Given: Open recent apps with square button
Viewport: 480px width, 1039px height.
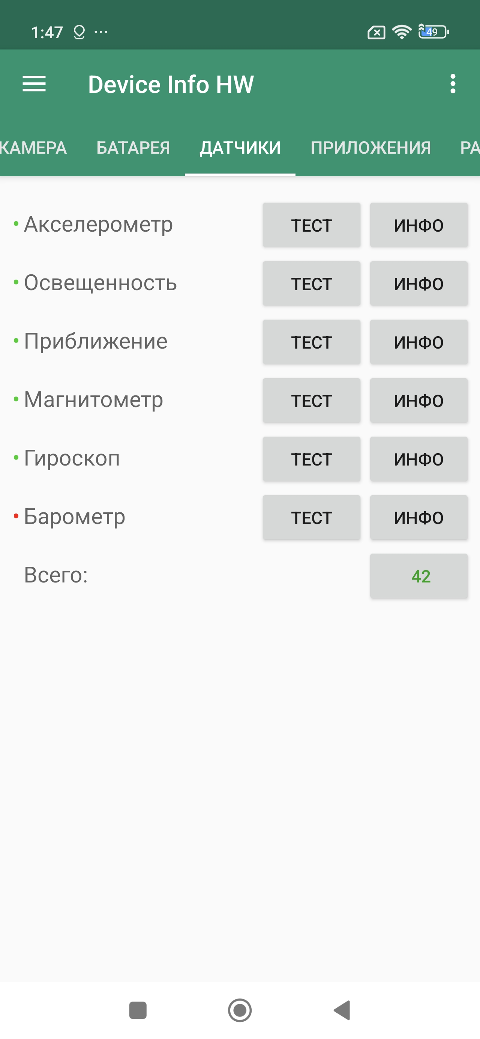Looking at the screenshot, I should pos(138,1010).
